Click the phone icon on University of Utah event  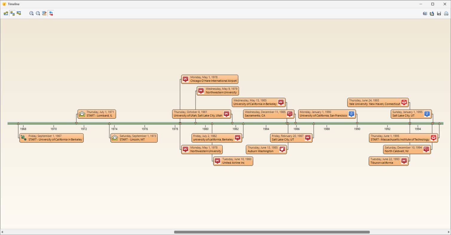click(x=226, y=114)
